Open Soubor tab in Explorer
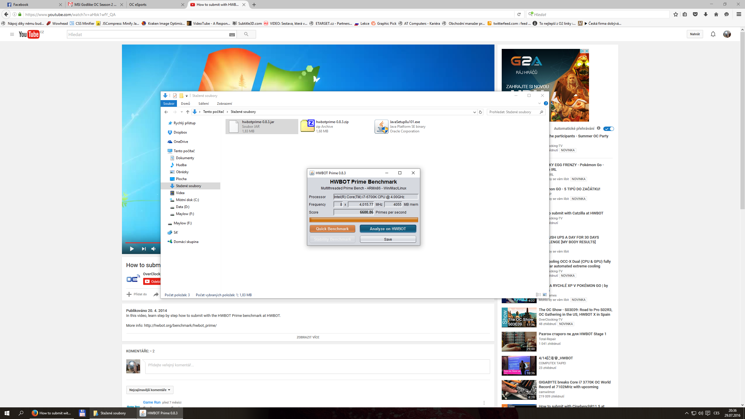 coord(169,104)
